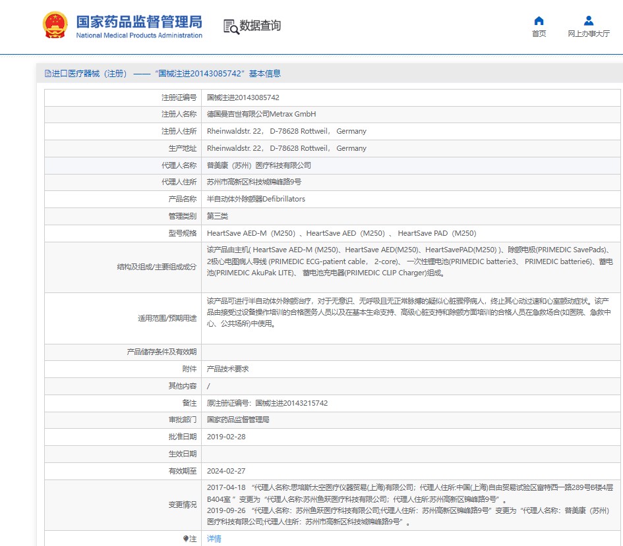The image size is (623, 546).
Task: Click the 第三类 management category value
Action: pyautogui.click(x=218, y=216)
